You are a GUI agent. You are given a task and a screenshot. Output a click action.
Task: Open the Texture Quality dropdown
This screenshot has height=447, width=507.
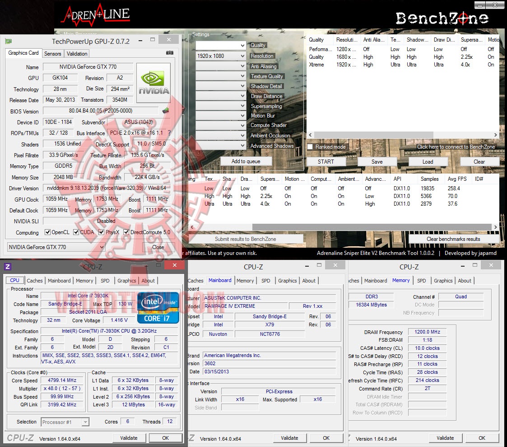click(221, 76)
